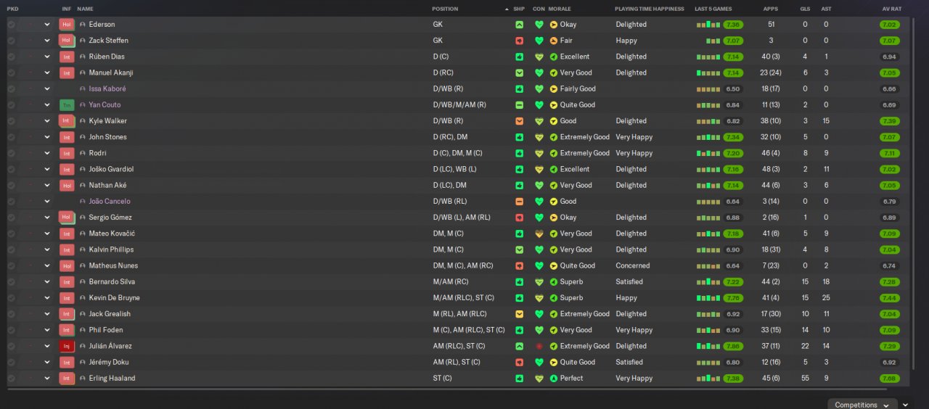Click Julián Álvarez's Inj injury badge
The image size is (929, 409).
coord(67,346)
